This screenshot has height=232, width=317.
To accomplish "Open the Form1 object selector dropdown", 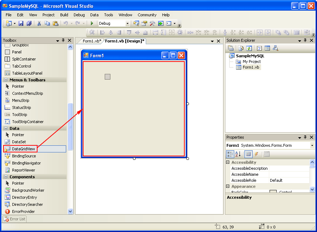I will 312,145.
